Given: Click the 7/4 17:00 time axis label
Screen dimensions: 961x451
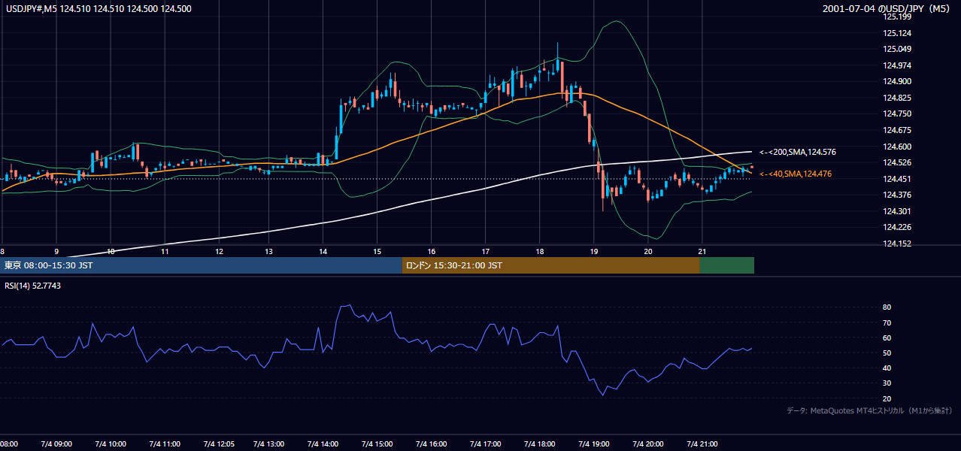Looking at the screenshot, I should (486, 444).
